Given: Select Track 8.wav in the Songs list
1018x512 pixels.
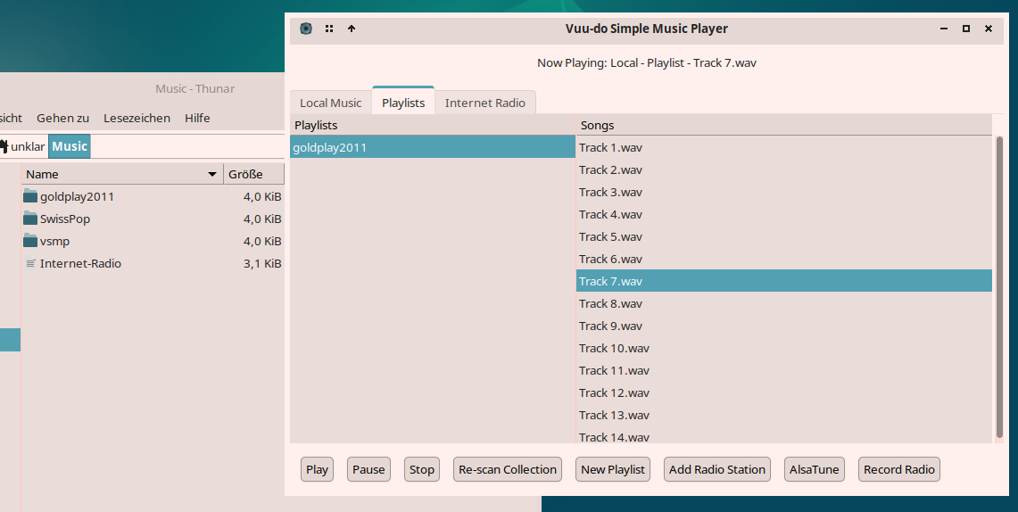Looking at the screenshot, I should click(784, 303).
